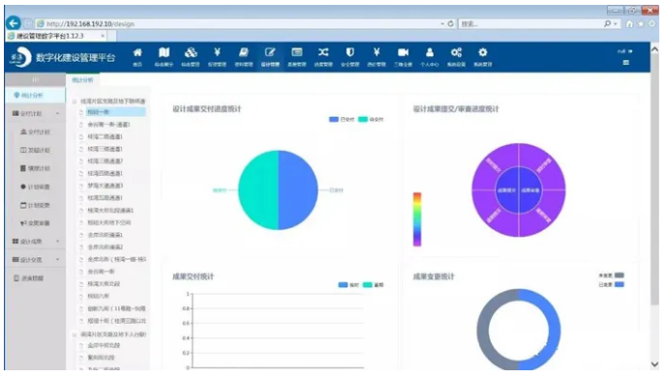Open the person icon 个人中心
Viewport: 666px width, 378px height.
click(x=430, y=52)
